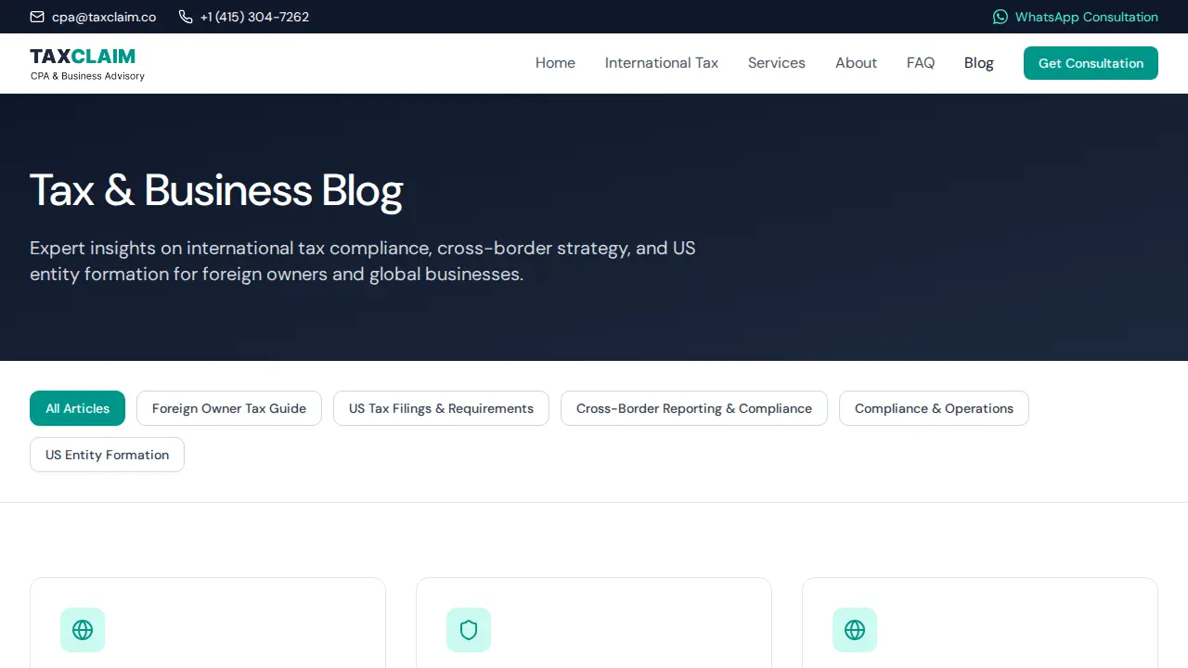Choose US Entity Formation category
The width and height of the screenshot is (1188, 668).
coord(107,455)
